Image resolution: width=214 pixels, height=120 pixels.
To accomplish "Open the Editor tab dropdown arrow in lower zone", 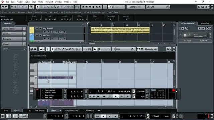I will pos(60,111).
